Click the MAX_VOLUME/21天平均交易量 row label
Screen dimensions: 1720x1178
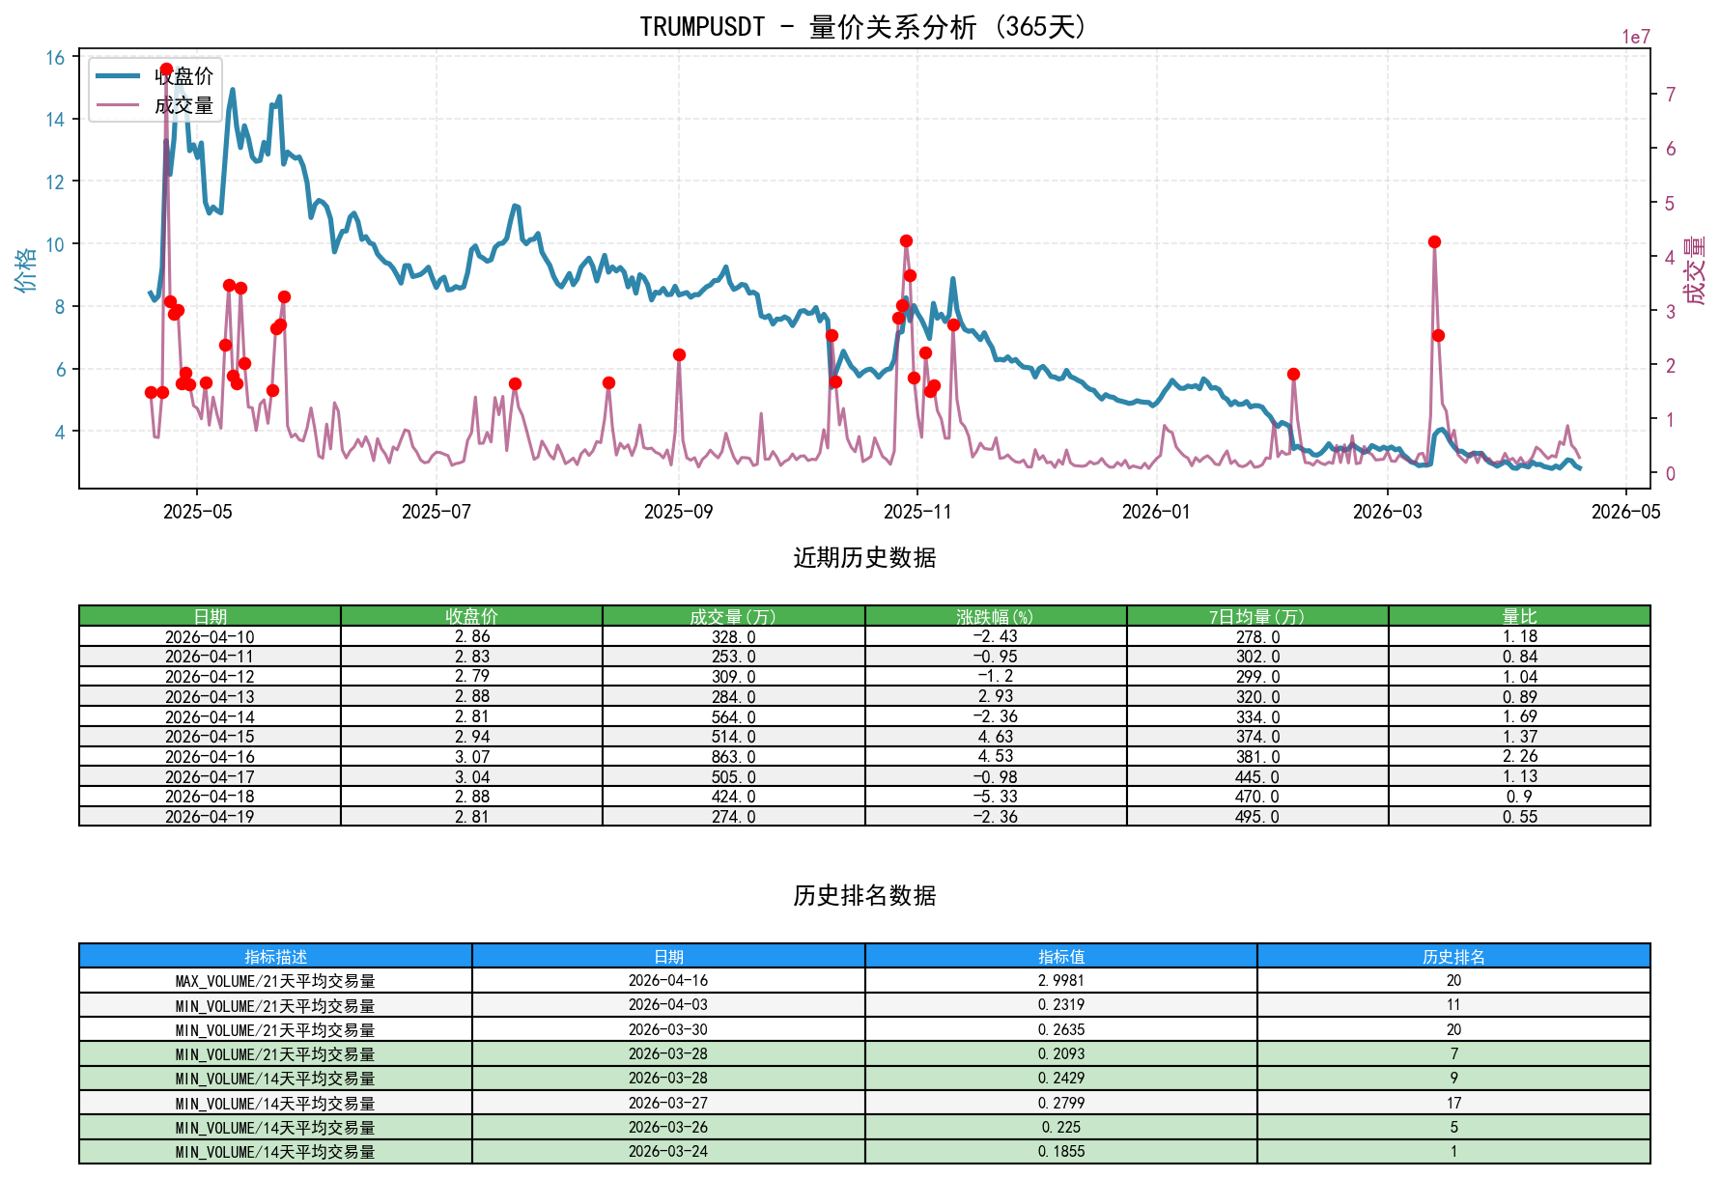(x=275, y=980)
